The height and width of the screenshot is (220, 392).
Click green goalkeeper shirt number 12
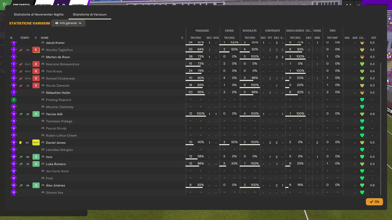[13, 100]
